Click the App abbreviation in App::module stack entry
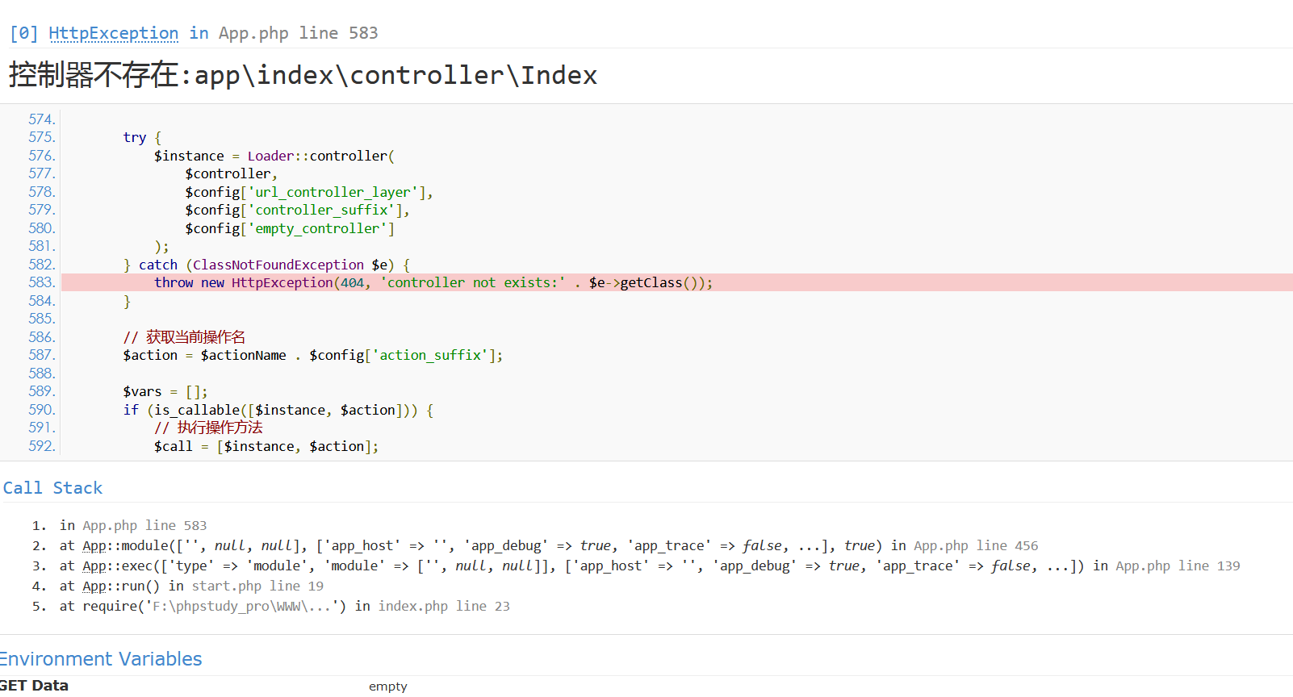The image size is (1293, 697). tap(94, 546)
